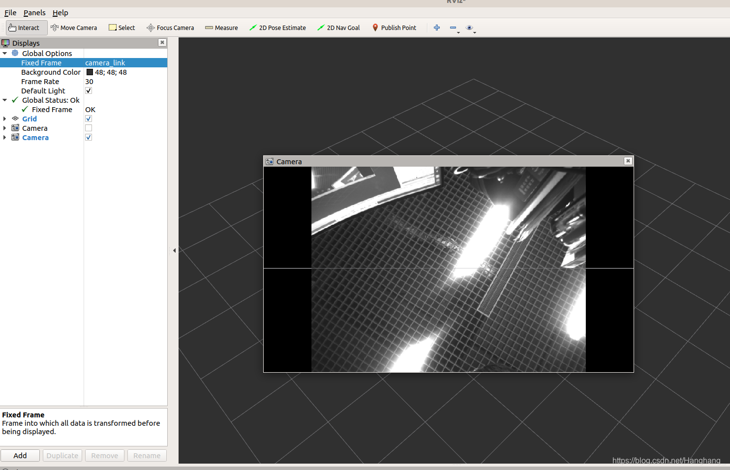Select the Frame Rate row
730x470 pixels.
click(x=84, y=82)
